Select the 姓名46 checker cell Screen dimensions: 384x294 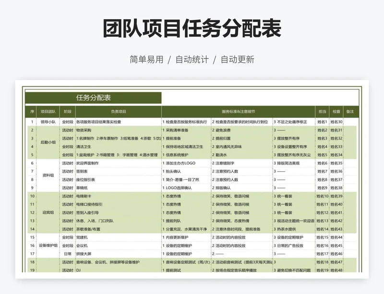[x=336, y=254]
